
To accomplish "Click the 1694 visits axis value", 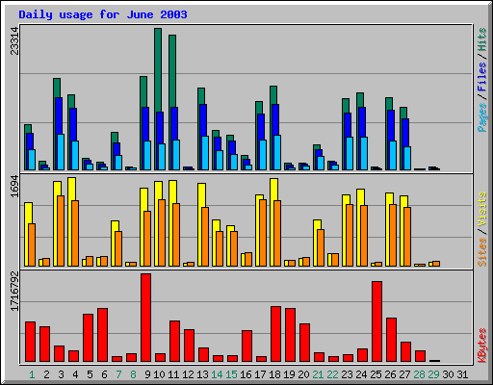I will coord(14,186).
